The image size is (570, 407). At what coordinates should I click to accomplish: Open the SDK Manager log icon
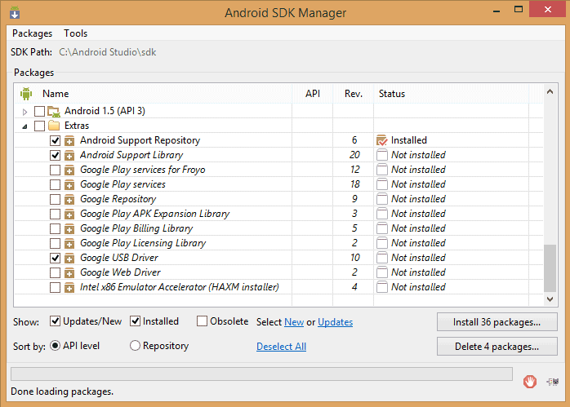tap(553, 382)
